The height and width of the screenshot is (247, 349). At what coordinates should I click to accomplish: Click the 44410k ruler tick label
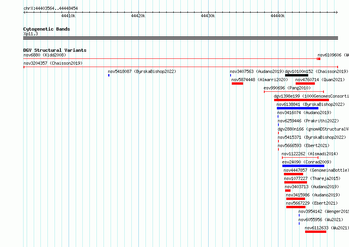pos(68,16)
